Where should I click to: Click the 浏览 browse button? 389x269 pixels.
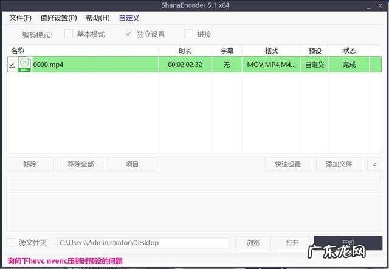[253, 243]
